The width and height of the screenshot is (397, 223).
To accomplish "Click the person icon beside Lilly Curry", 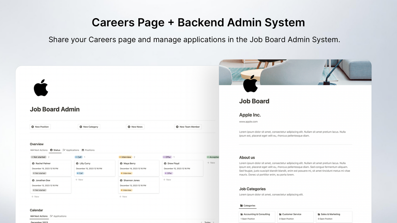I will [x=77, y=163].
